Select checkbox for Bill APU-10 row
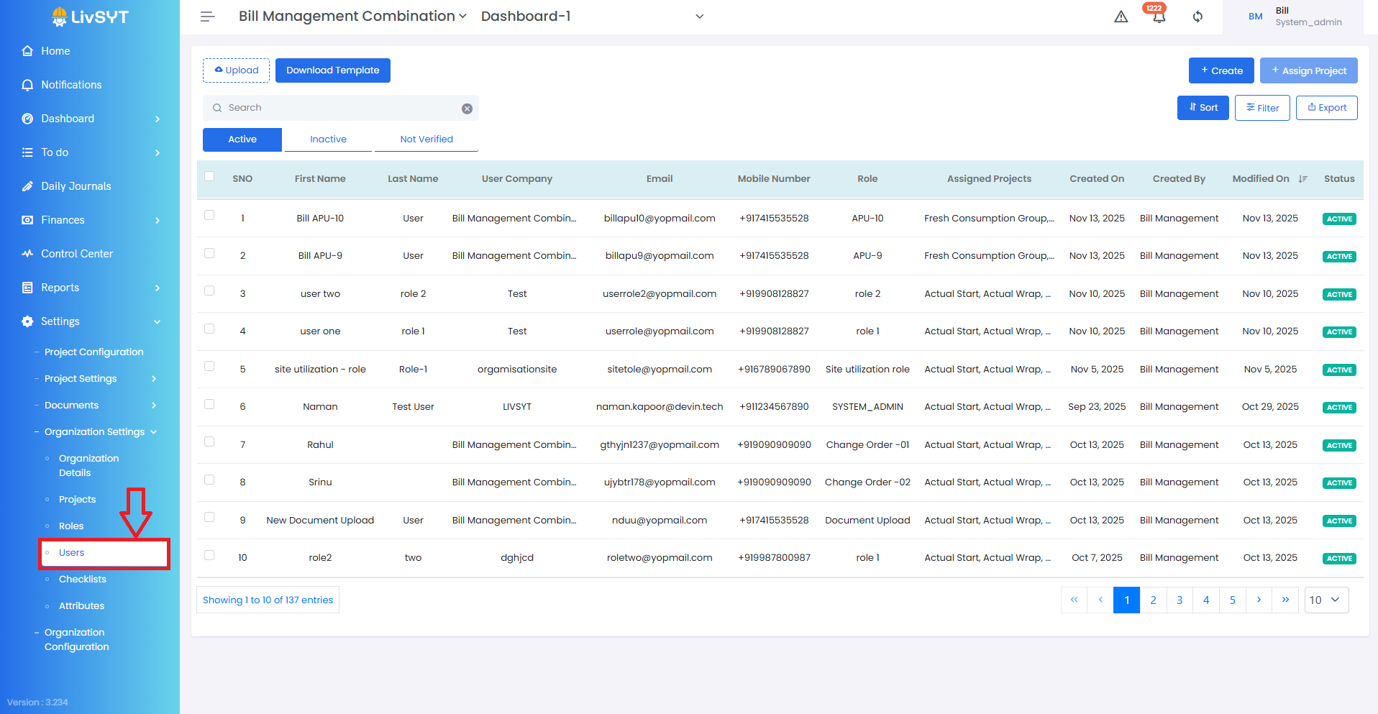The height and width of the screenshot is (714, 1378). [209, 215]
